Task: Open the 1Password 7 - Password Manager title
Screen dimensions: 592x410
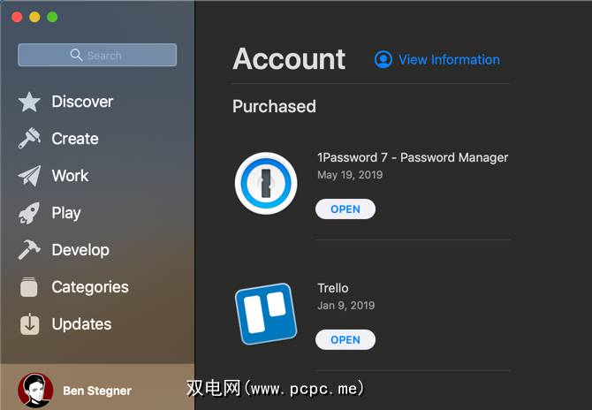Action: [x=413, y=157]
